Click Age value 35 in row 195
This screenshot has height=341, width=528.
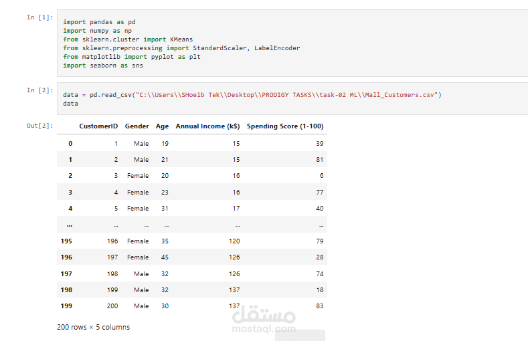[165, 241]
